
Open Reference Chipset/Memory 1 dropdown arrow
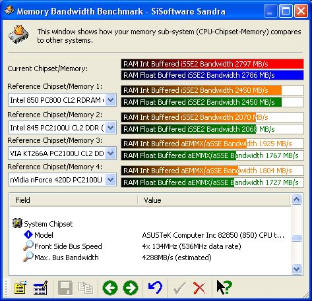[x=111, y=100]
